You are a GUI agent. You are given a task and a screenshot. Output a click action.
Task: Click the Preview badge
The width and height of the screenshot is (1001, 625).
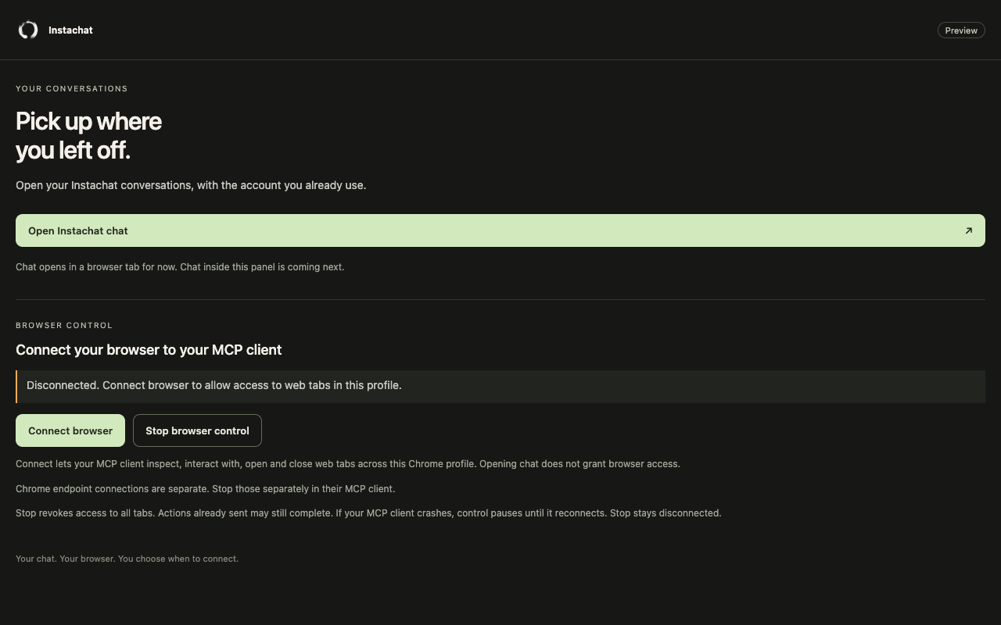pos(961,30)
